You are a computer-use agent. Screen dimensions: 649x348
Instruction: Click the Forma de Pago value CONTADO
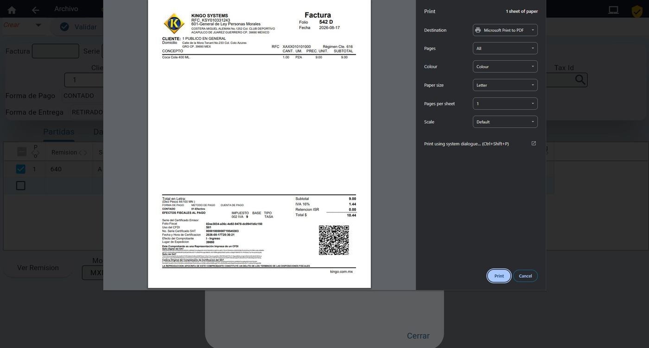[x=79, y=96]
